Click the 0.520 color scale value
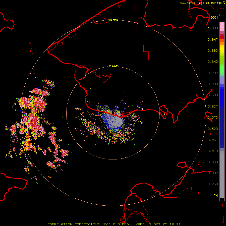This screenshot has height=226, width=226. tap(213, 129)
